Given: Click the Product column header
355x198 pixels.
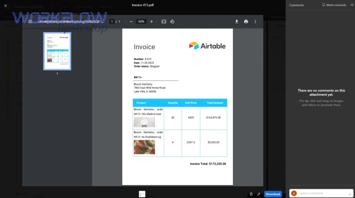Looking at the screenshot, I should pyautogui.click(x=141, y=103).
